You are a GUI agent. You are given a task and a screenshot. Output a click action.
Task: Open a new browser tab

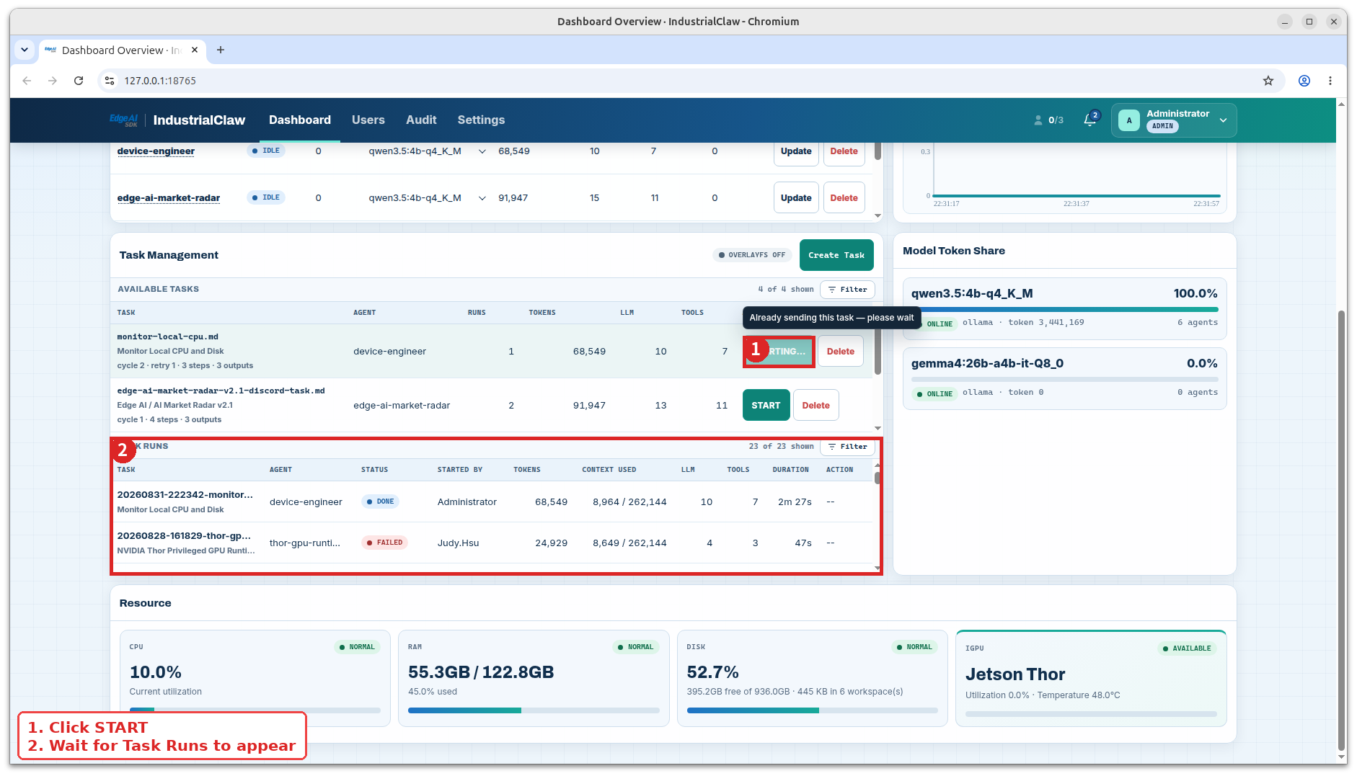coord(221,50)
